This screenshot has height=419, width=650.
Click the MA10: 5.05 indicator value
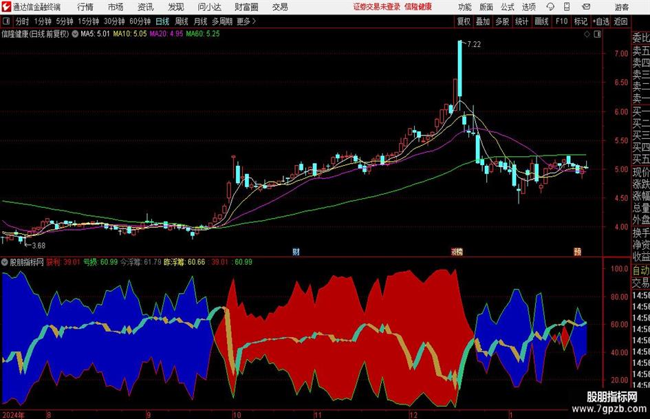pos(130,34)
